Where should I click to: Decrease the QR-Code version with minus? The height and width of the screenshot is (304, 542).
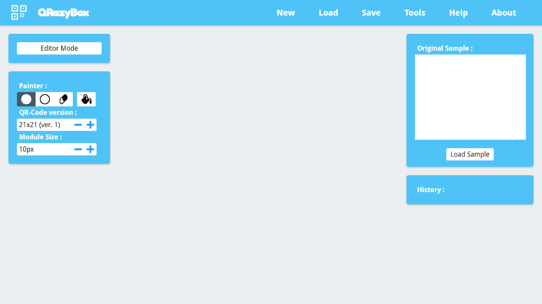pos(78,125)
